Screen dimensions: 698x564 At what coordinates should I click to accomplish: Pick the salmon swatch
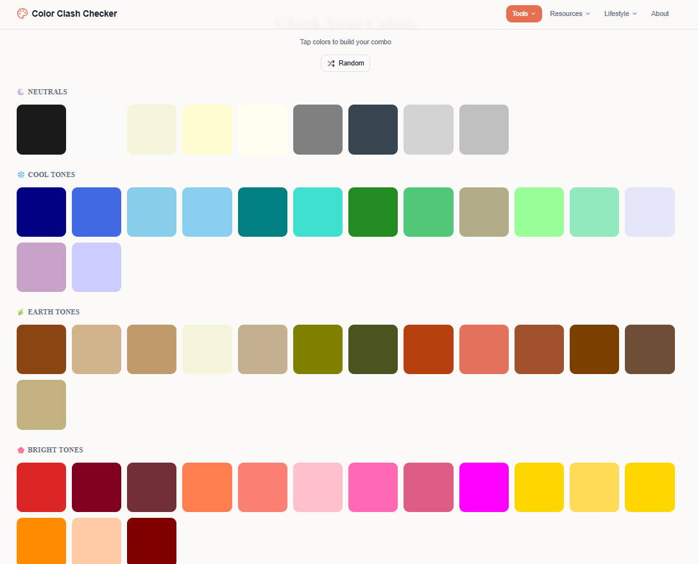click(x=262, y=487)
